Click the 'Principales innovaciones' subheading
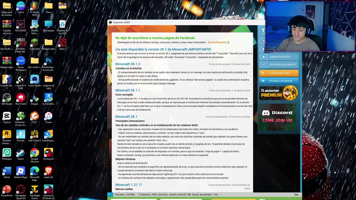The width and height of the screenshot is (356, 200). point(130,121)
